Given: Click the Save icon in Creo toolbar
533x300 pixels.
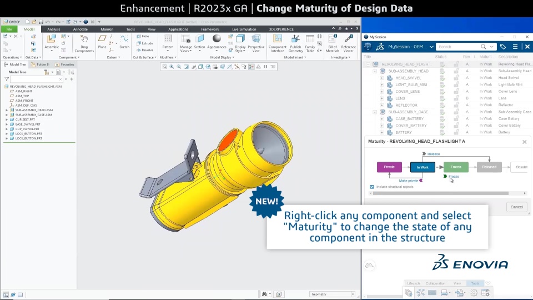Looking at the screenshot, I should 41,22.
